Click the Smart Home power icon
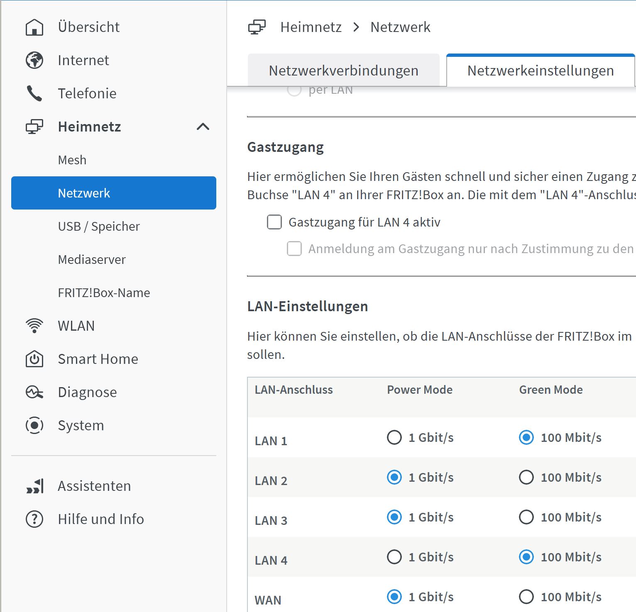 (34, 359)
